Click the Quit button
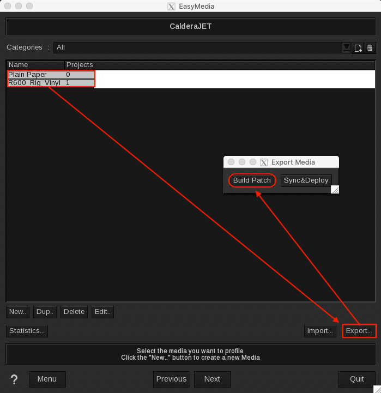 pyautogui.click(x=357, y=379)
